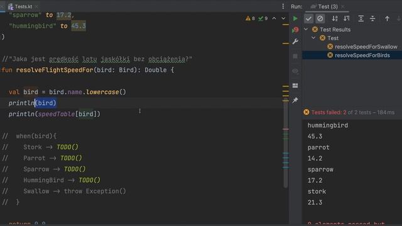Click commented Swallow throw Exception line
The image size is (402, 226).
tap(64, 191)
